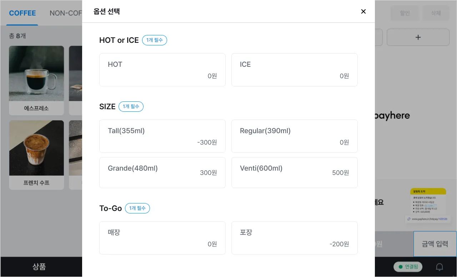Click the 연결됨 connection status badge

click(x=408, y=267)
